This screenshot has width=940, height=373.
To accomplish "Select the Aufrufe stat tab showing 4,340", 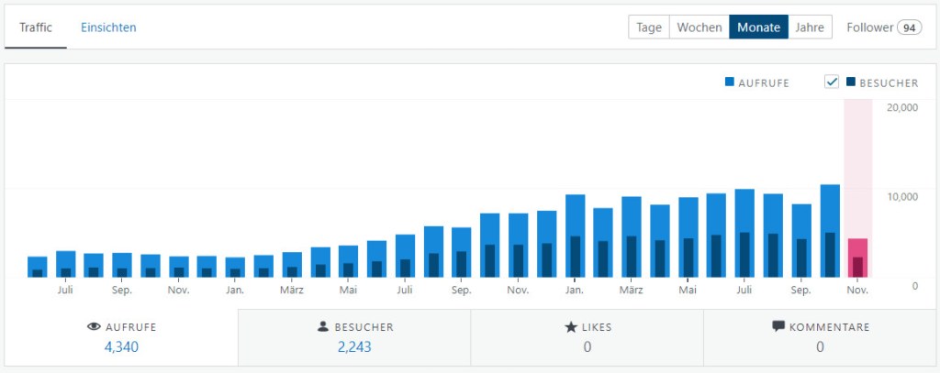I will (121, 337).
